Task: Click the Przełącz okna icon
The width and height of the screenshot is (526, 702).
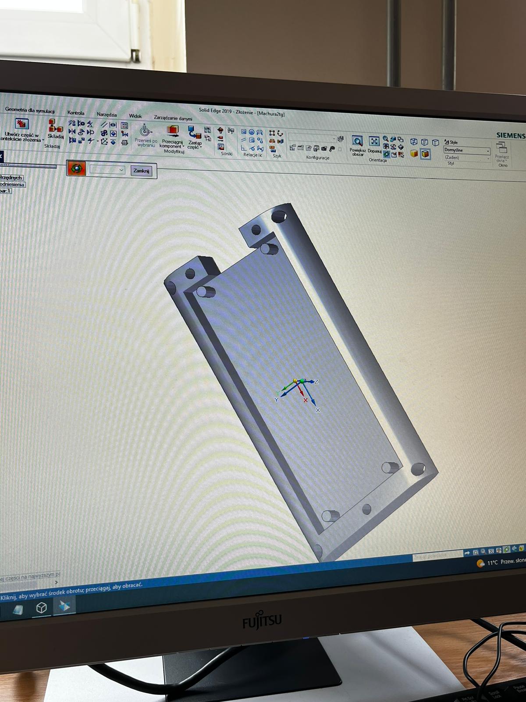Action: pos(501,148)
